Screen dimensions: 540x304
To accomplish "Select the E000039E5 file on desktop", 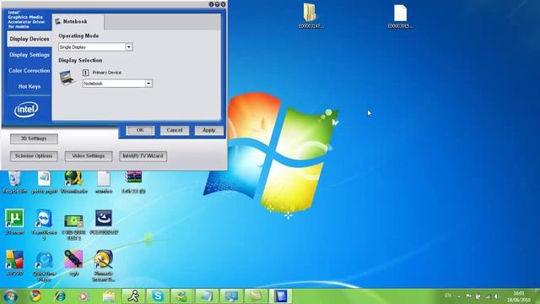I will point(400,16).
